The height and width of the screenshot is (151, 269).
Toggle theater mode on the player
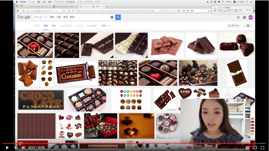(255, 148)
